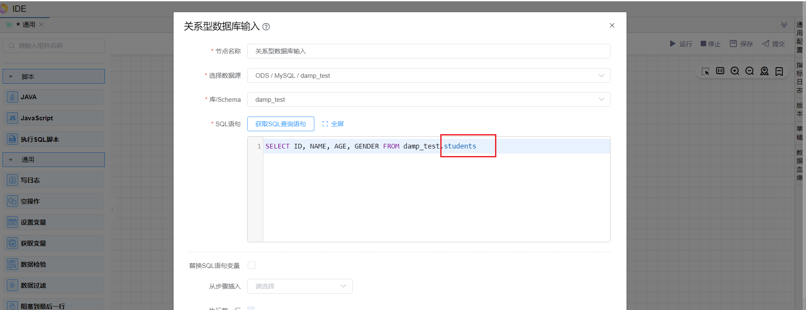
Task: Click the component name search box
Action: 54,46
